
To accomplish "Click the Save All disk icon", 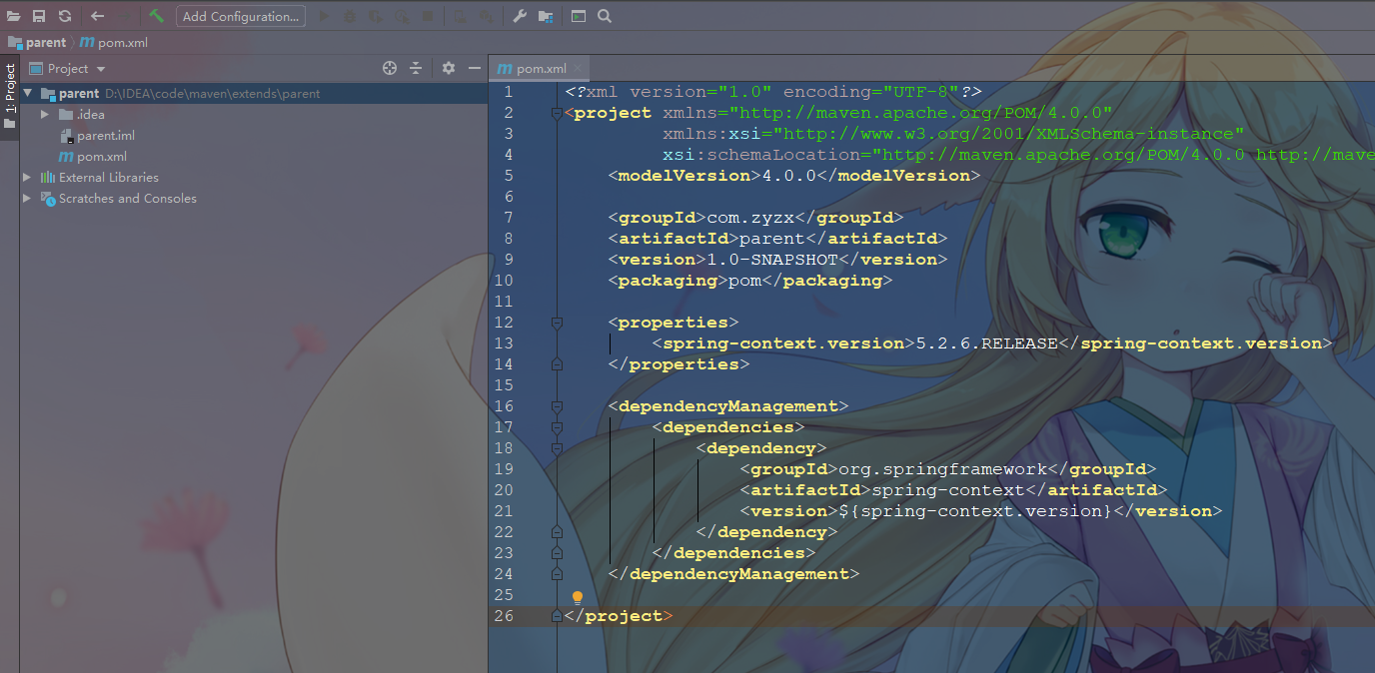I will click(39, 16).
